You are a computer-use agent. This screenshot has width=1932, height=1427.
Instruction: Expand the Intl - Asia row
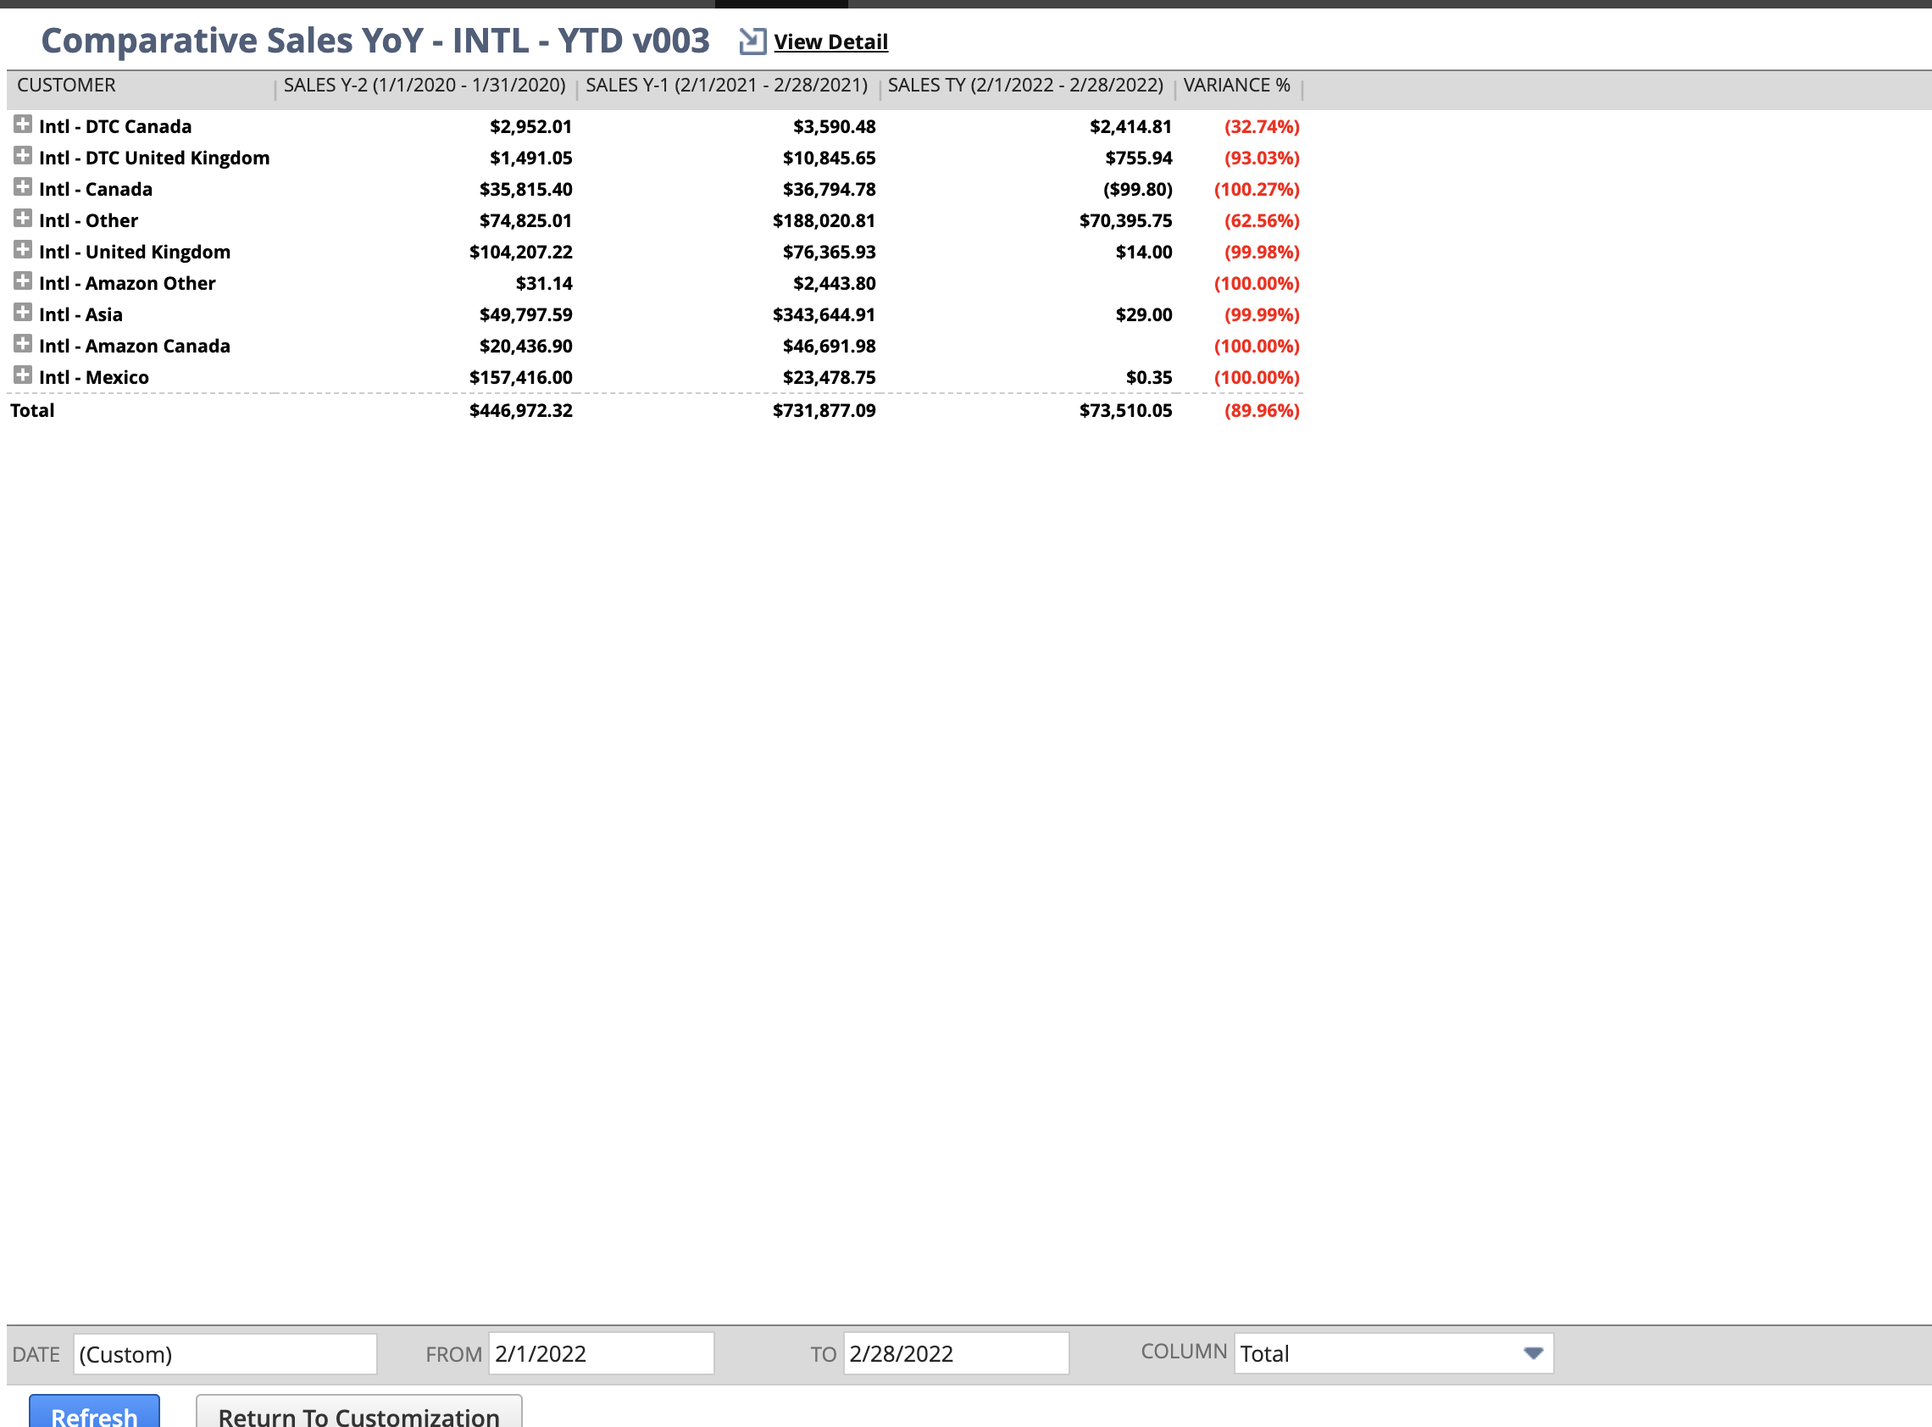pyautogui.click(x=24, y=312)
